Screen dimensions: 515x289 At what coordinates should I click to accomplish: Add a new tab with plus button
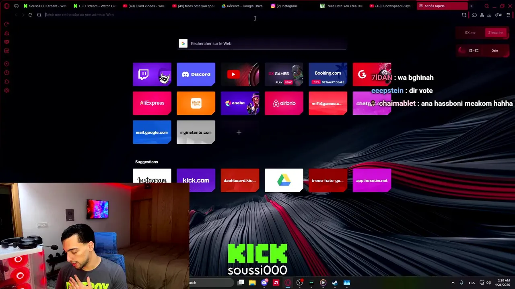click(471, 6)
